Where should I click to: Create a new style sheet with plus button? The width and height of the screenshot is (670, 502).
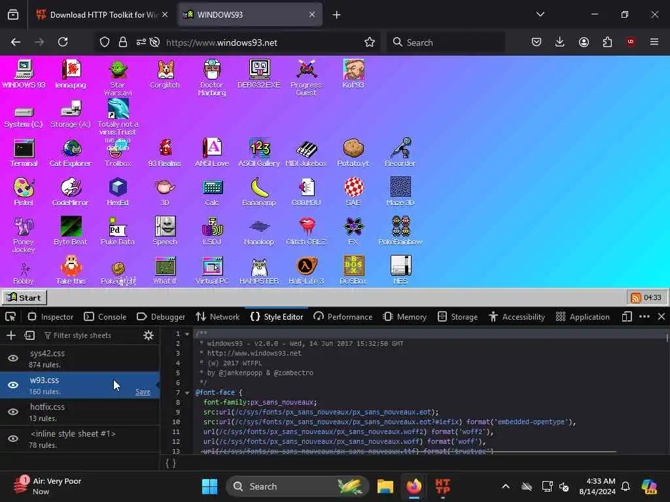[11, 335]
